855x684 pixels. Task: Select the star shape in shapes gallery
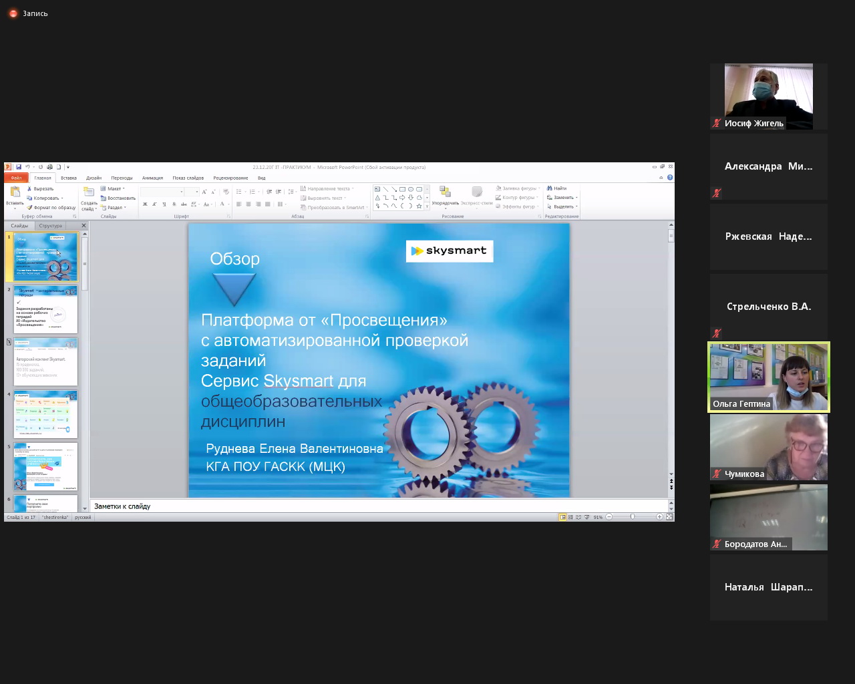coord(419,206)
